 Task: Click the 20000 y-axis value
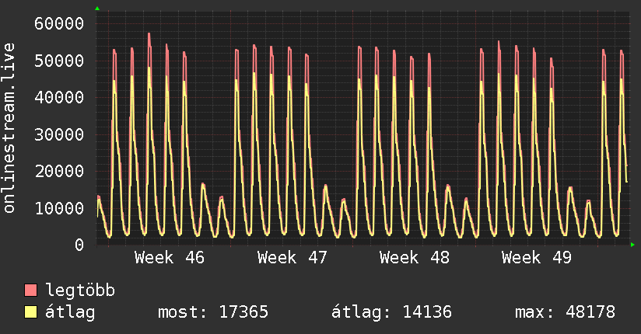coord(59,171)
